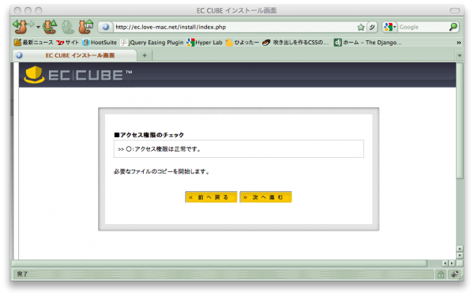This screenshot has width=474, height=296.
Task: Click the horizontal scrollbar right arrow
Action: pyautogui.click(x=452, y=264)
